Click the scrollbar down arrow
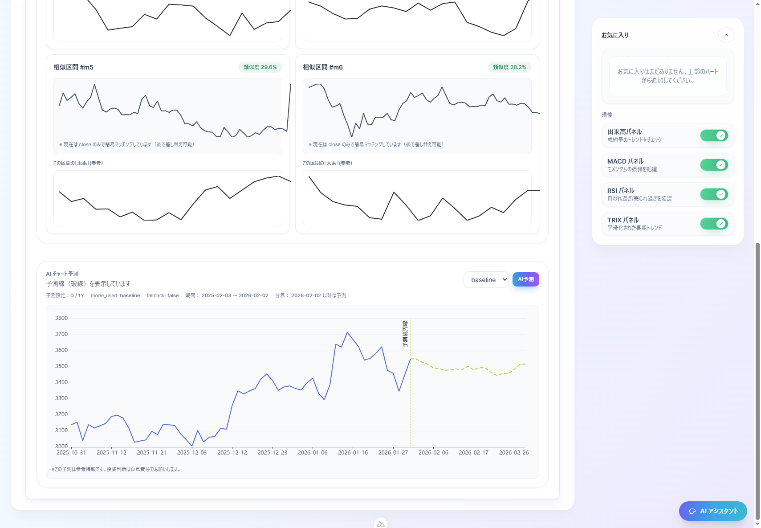Viewport: 761px width, 528px height. 757,524
